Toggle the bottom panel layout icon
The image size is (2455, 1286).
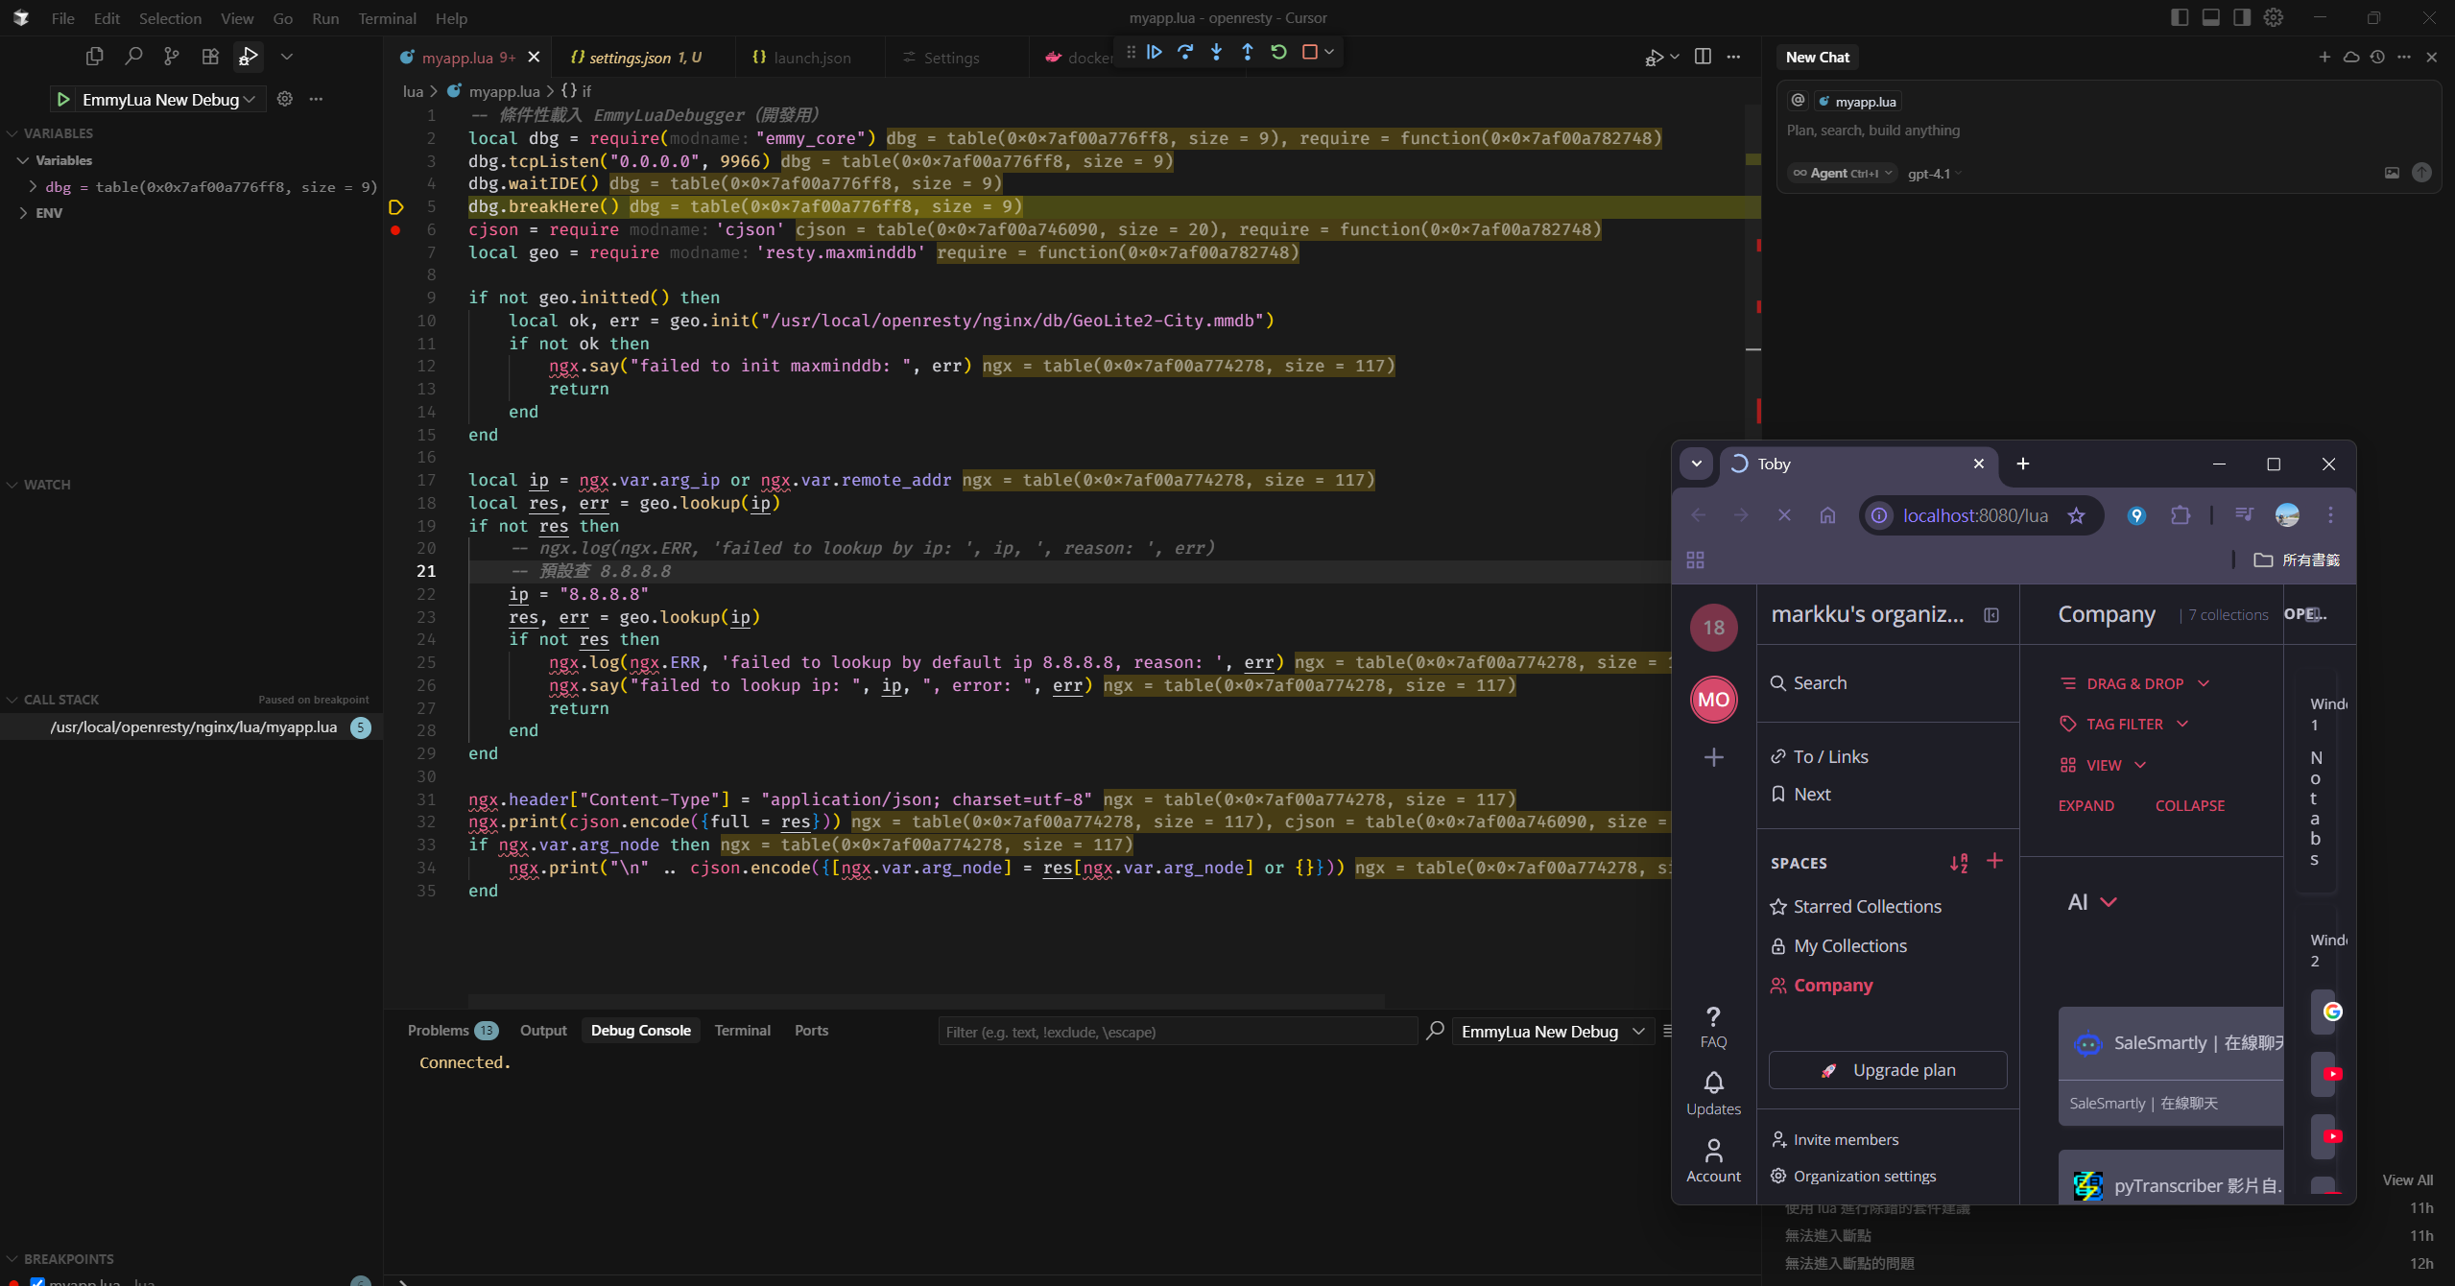(x=2210, y=17)
